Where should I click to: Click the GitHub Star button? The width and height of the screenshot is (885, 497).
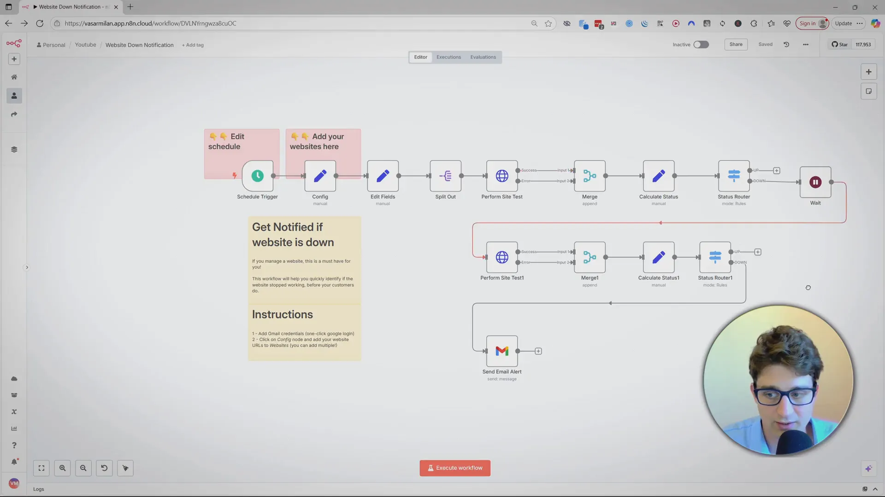point(840,45)
